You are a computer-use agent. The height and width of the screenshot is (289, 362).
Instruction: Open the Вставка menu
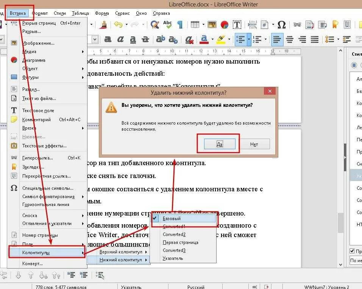(x=18, y=13)
